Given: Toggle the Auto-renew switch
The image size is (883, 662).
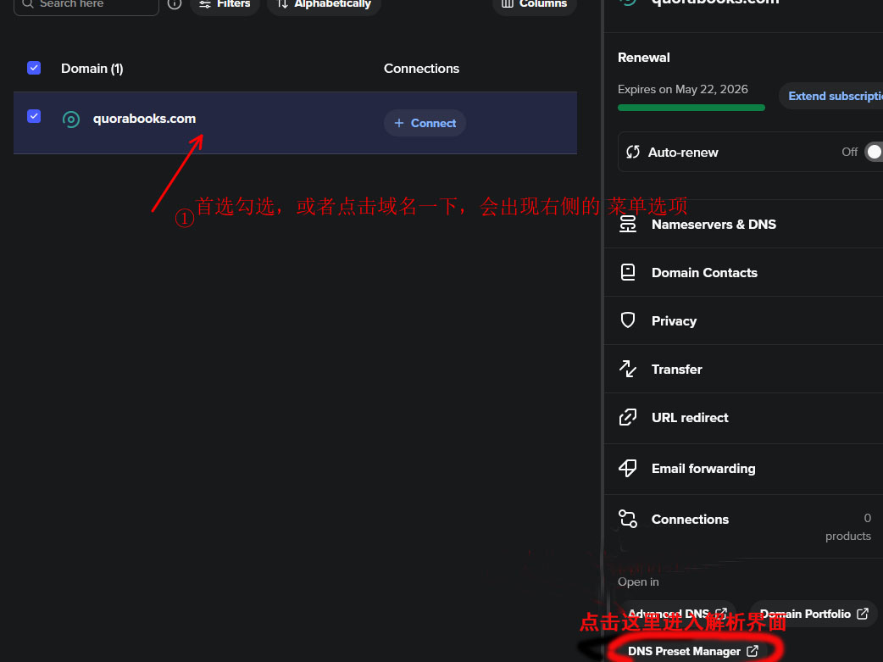Looking at the screenshot, I should point(872,153).
